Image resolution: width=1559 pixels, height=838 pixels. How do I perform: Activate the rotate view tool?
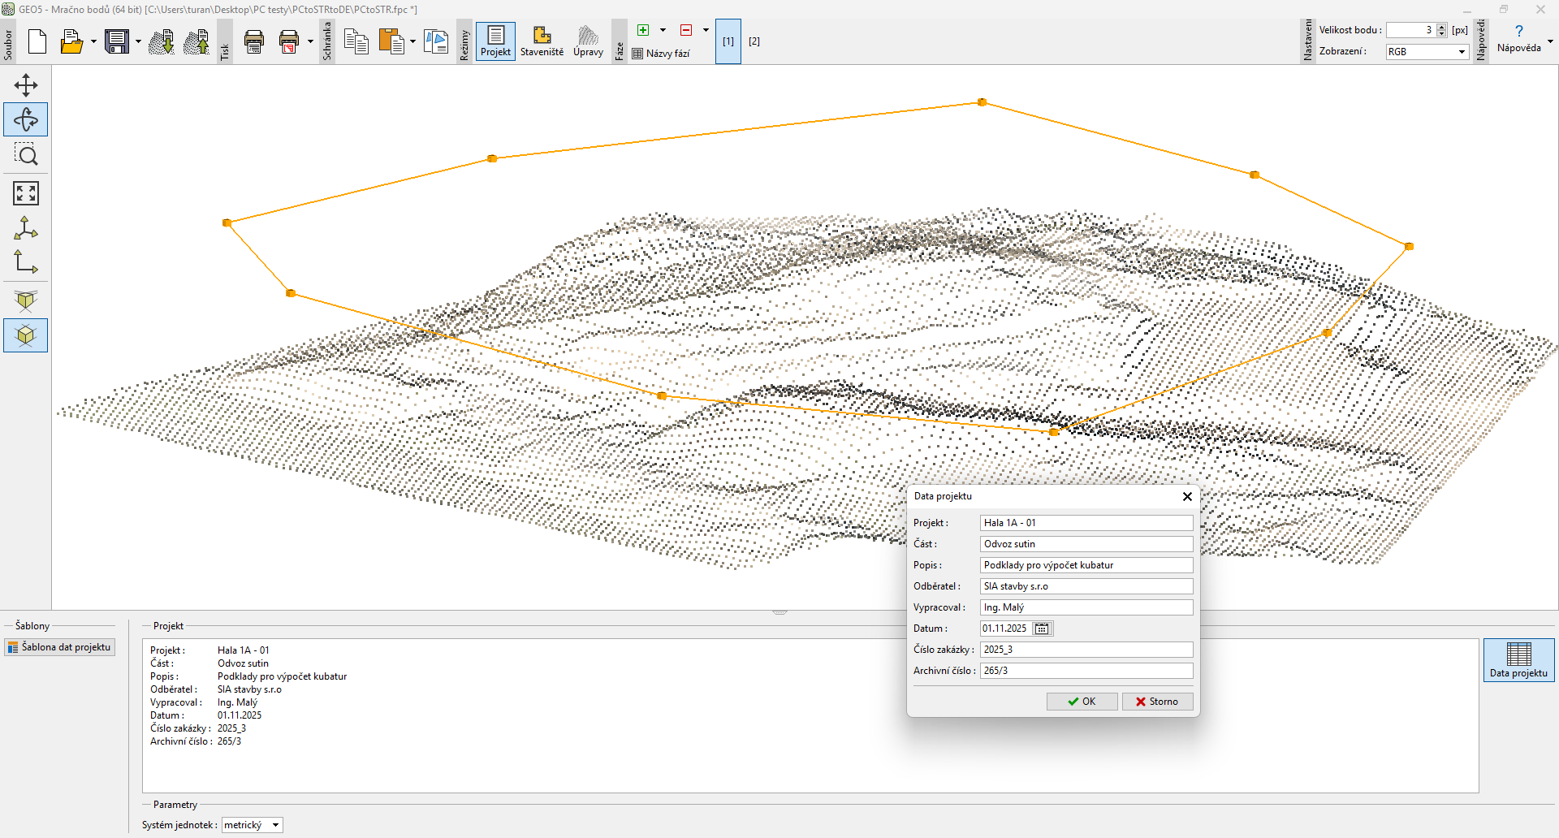click(26, 119)
